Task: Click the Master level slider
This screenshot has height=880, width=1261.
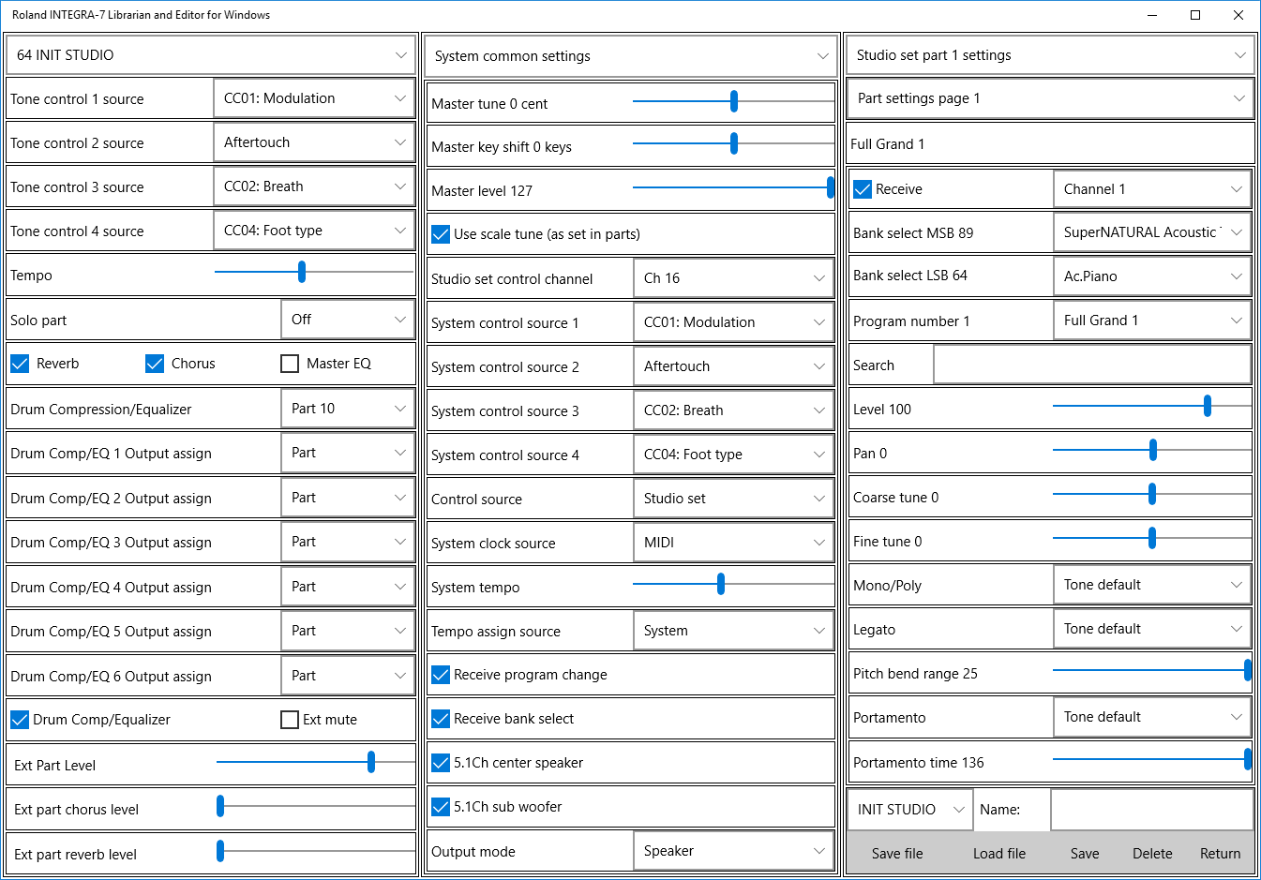Action: tap(733, 187)
